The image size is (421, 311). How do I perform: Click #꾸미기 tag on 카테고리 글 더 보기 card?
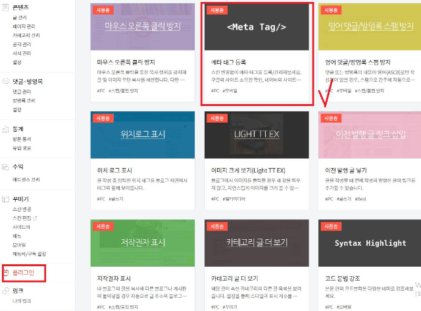tap(230, 307)
